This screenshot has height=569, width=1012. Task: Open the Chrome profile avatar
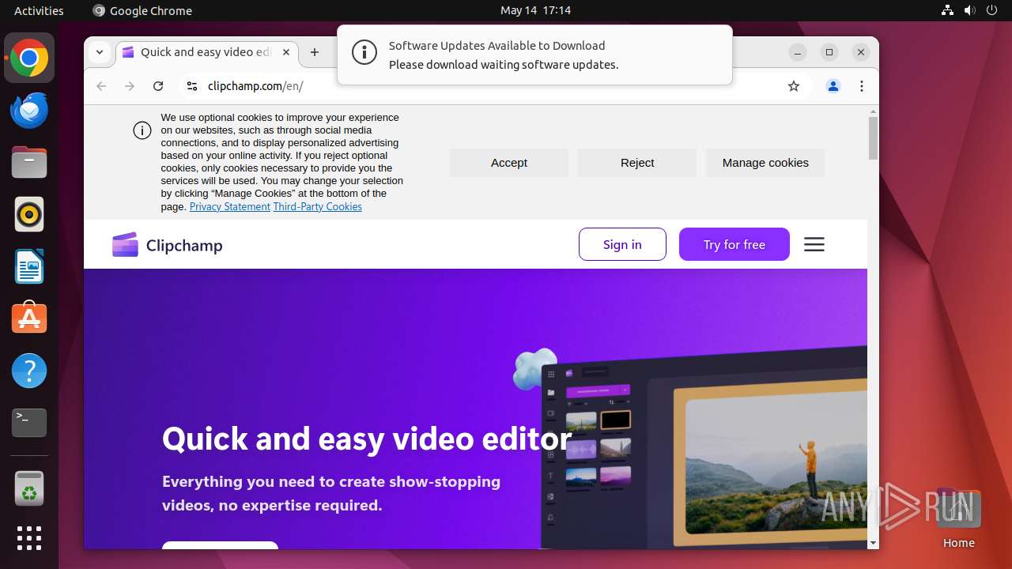coord(833,86)
